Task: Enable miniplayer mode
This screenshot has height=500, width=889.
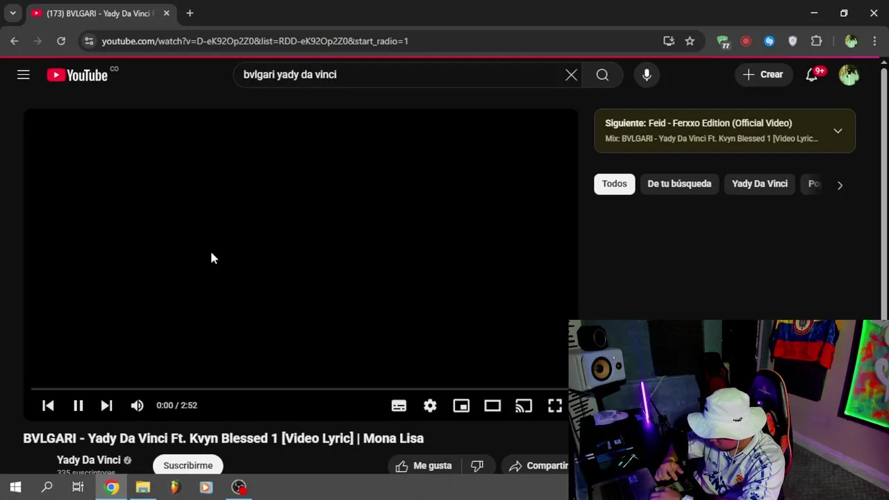Action: 461,406
